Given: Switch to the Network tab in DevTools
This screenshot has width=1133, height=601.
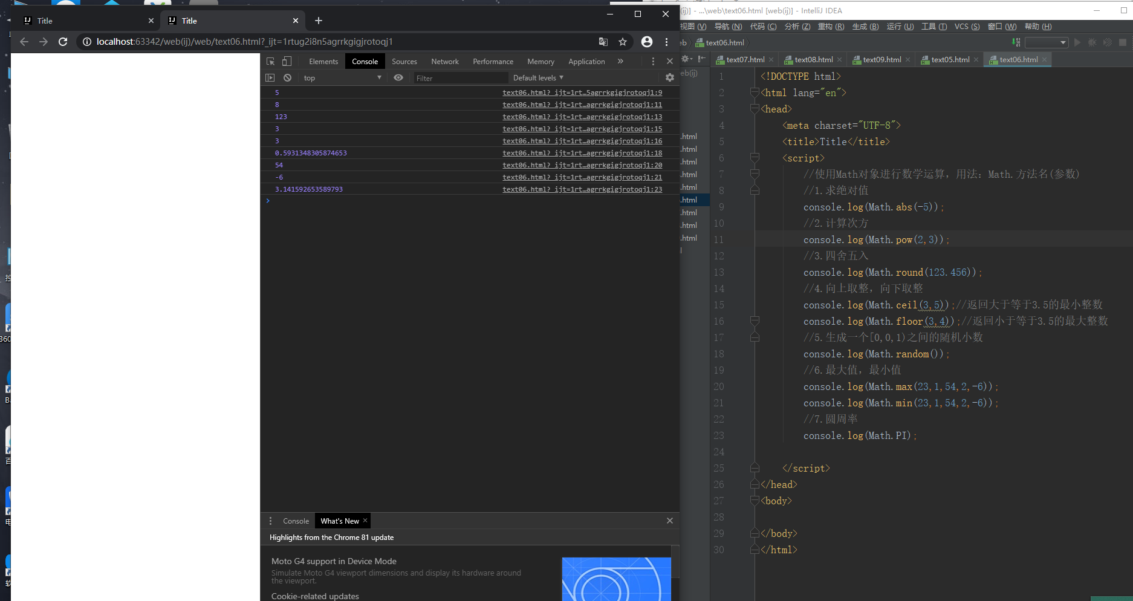Looking at the screenshot, I should tap(445, 61).
